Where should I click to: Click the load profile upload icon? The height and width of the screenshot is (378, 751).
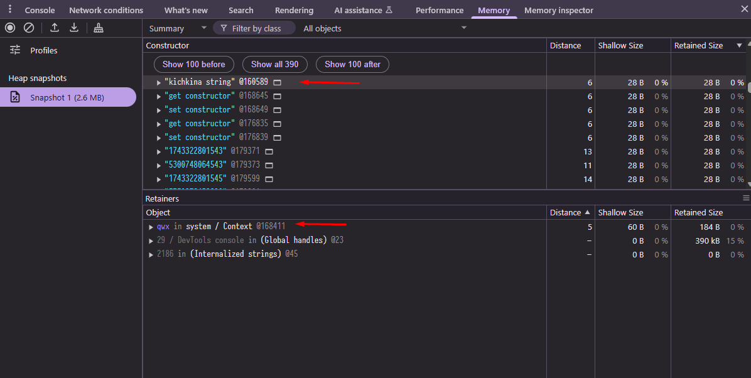click(x=55, y=28)
